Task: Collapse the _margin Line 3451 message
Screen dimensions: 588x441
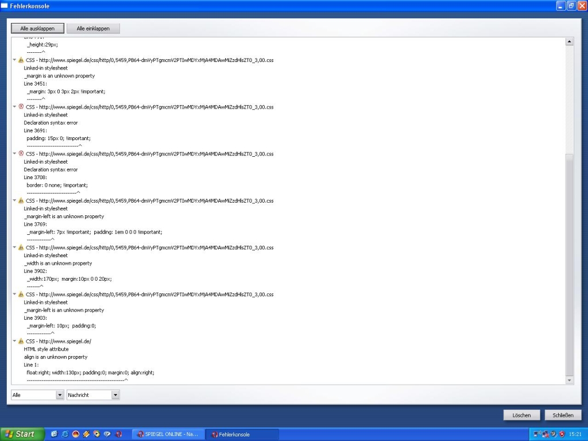Action: point(14,60)
